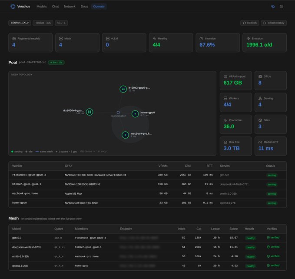Click the verified shield icon for deepseek-v4-flash-0731
295x279 pixels.
pos(268,247)
